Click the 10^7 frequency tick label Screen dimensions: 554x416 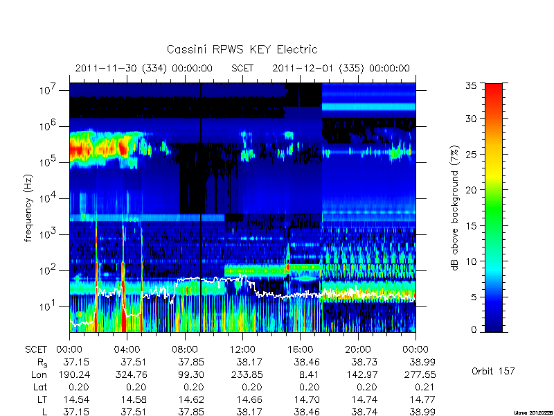(48, 90)
